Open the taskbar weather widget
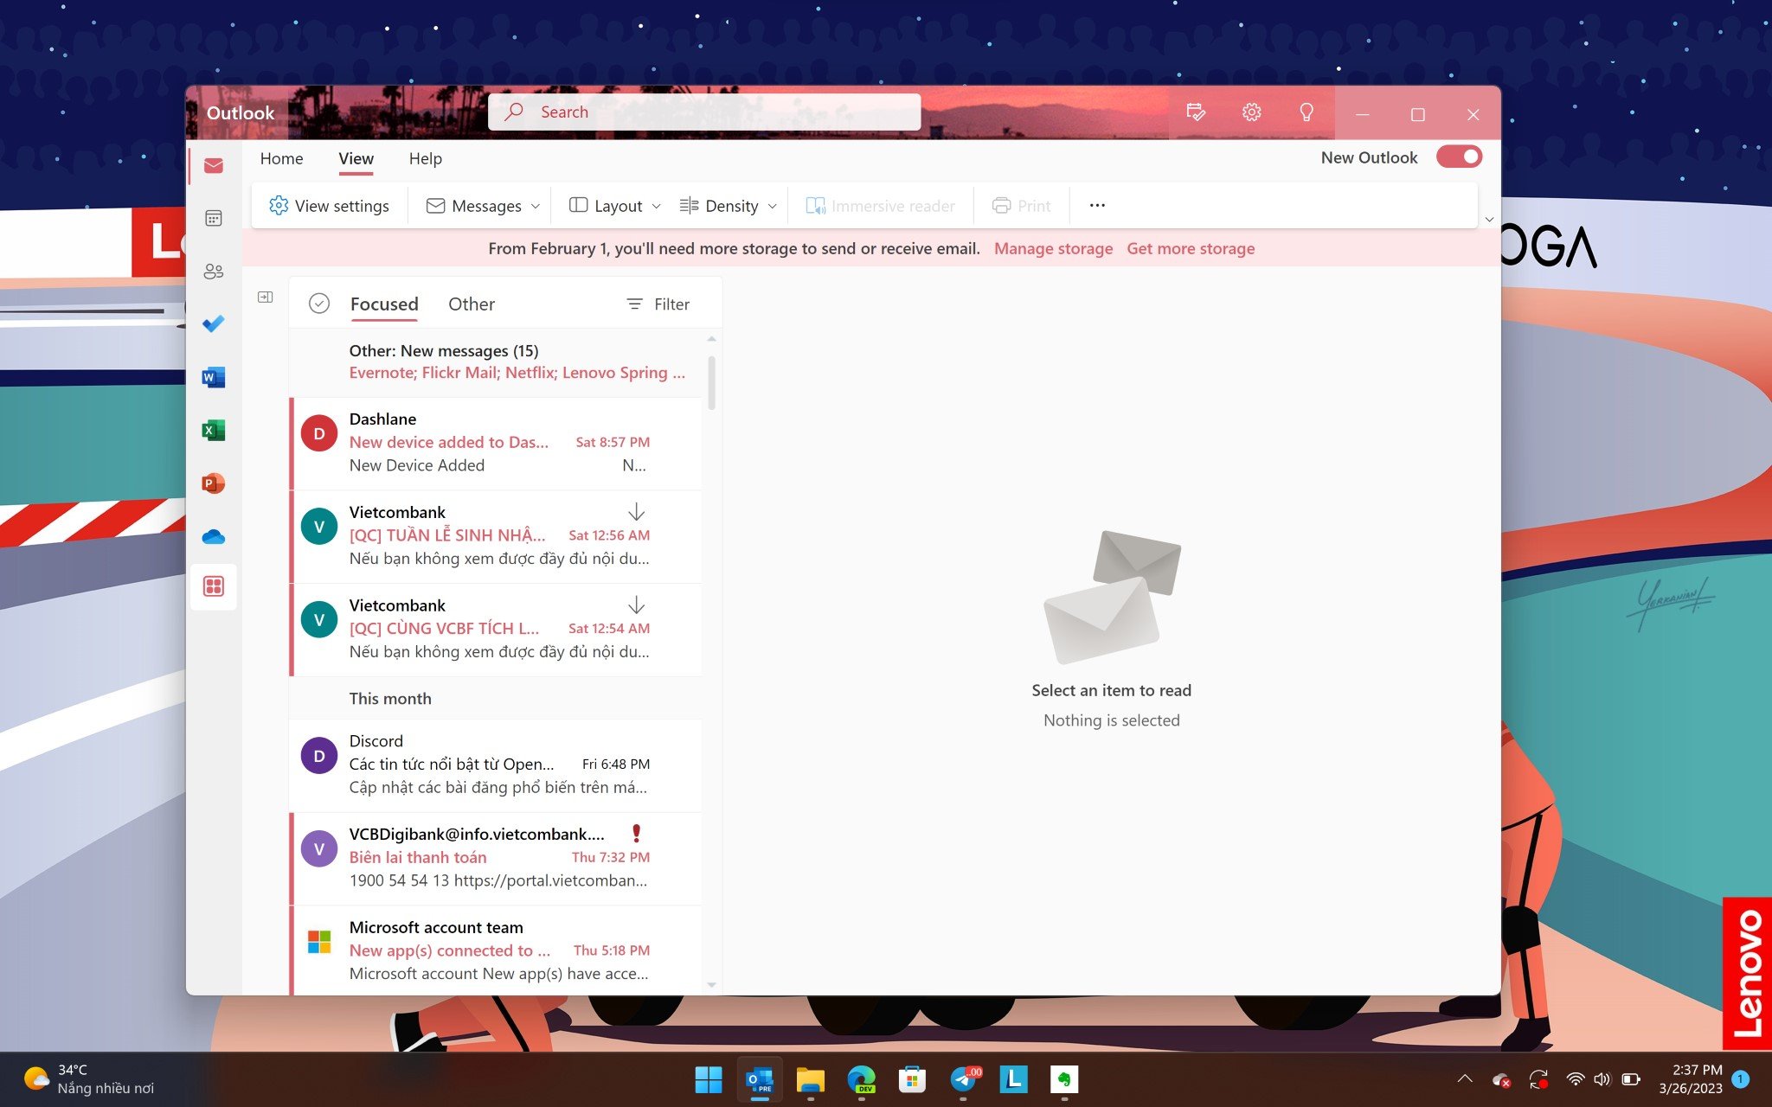The image size is (1772, 1107). pos(89,1079)
